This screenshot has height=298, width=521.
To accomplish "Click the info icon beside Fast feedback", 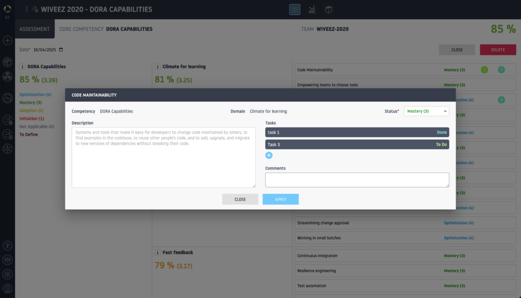I will pos(158,252).
